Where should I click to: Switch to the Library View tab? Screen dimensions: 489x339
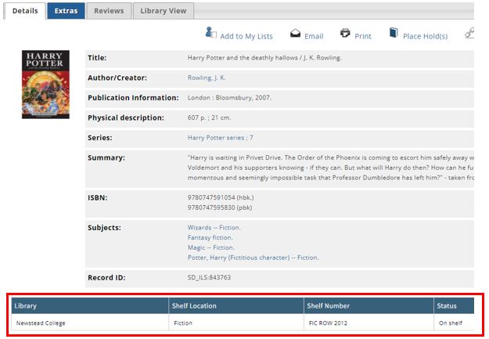pyautogui.click(x=164, y=11)
